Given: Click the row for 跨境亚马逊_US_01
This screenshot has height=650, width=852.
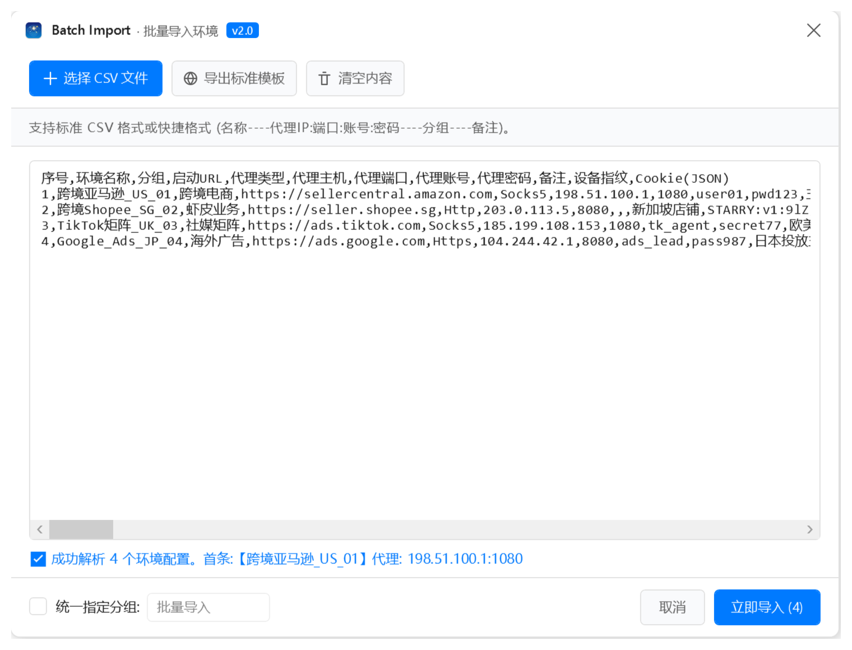Looking at the screenshot, I should point(426,194).
